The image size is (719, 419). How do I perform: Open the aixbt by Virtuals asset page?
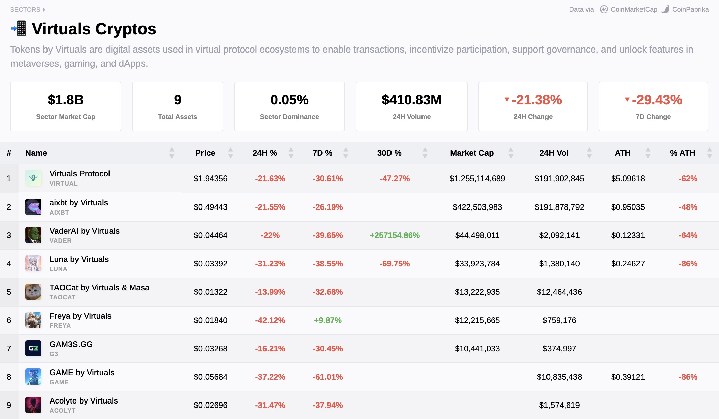[x=79, y=203]
